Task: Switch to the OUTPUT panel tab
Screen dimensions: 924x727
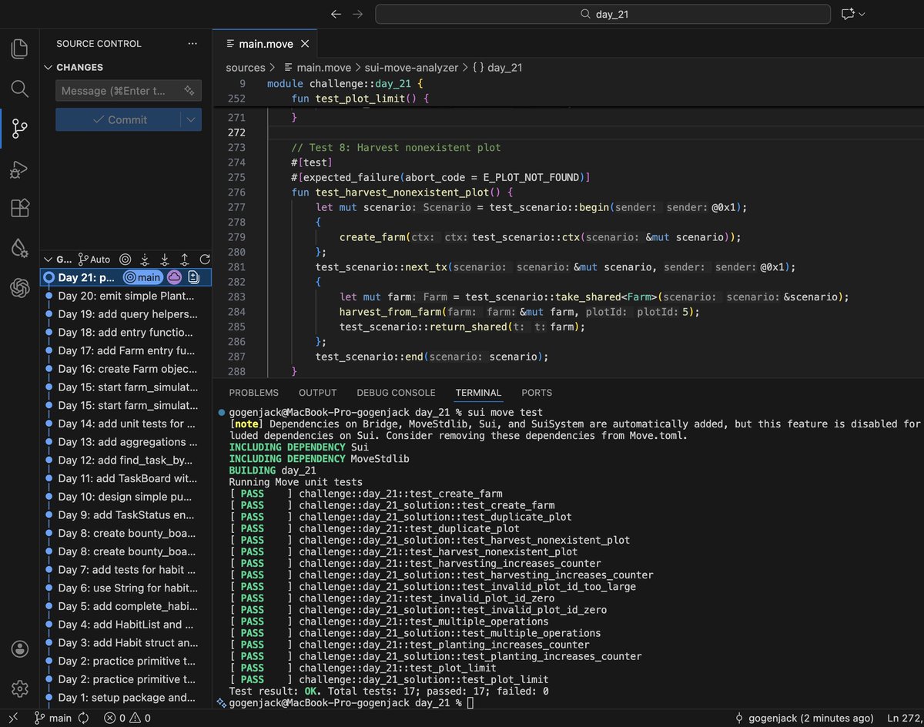Action: (318, 393)
